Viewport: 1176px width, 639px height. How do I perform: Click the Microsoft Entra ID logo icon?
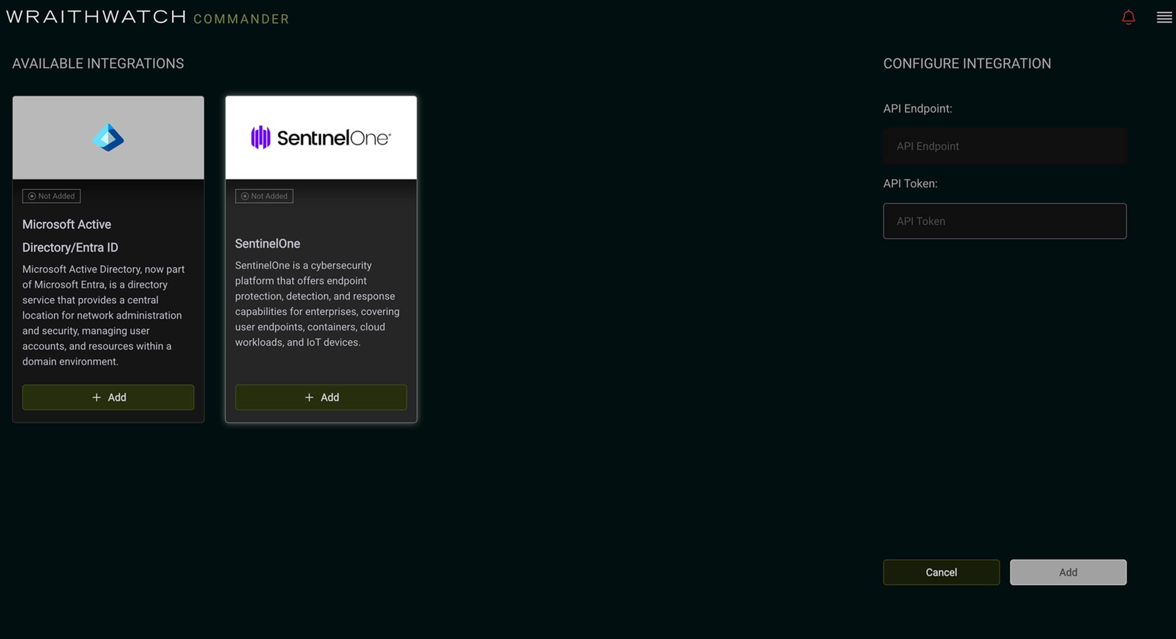(x=108, y=137)
